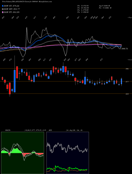Click the chart title mentioning MunafaSutra.com
132x174 pixels.
pyautogui.click(x=27, y=2)
